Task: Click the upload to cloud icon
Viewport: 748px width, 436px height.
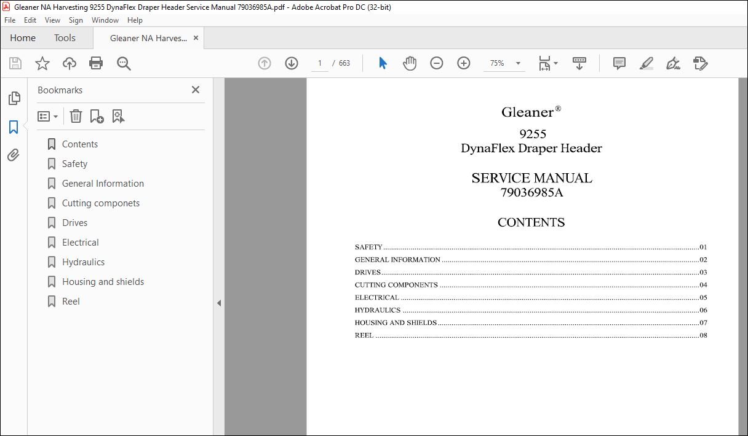Action: (70, 63)
